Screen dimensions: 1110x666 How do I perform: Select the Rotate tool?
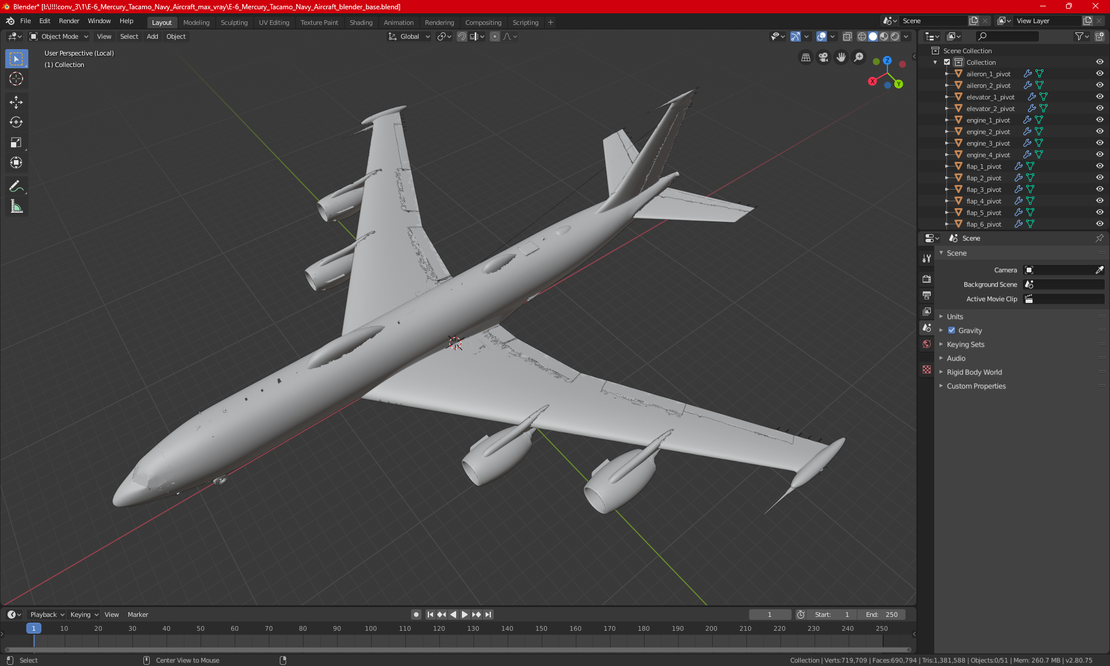click(x=16, y=123)
